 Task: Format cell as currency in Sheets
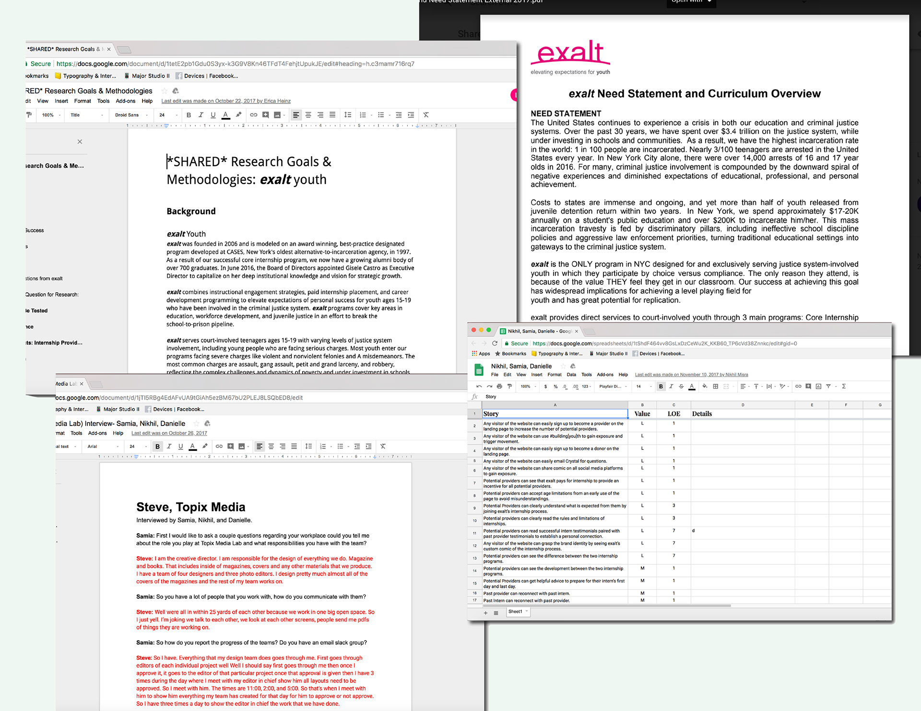(545, 386)
